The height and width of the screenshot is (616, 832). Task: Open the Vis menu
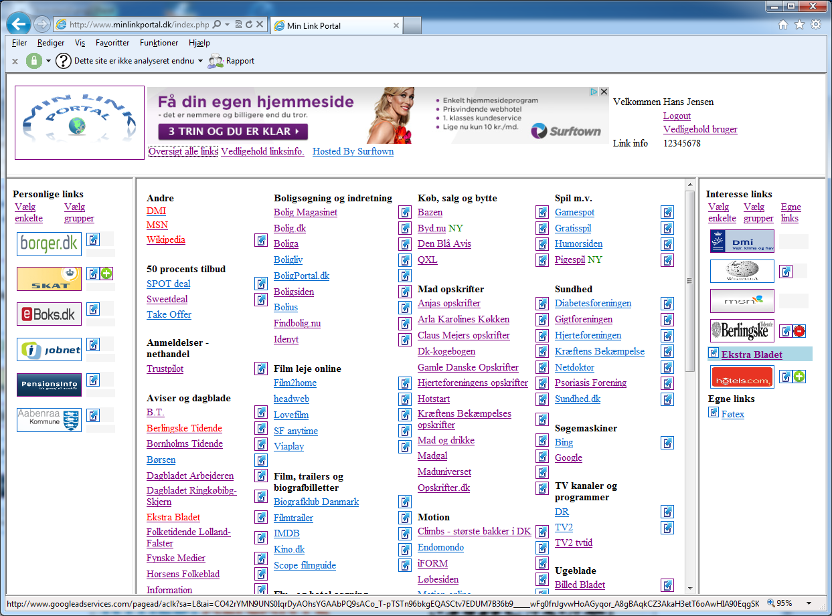tap(80, 43)
